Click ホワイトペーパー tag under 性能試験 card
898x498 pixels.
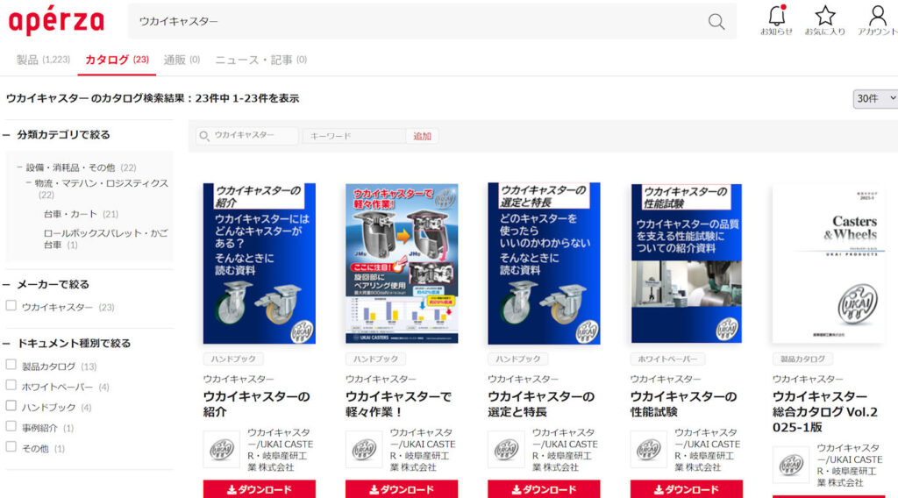(x=667, y=359)
